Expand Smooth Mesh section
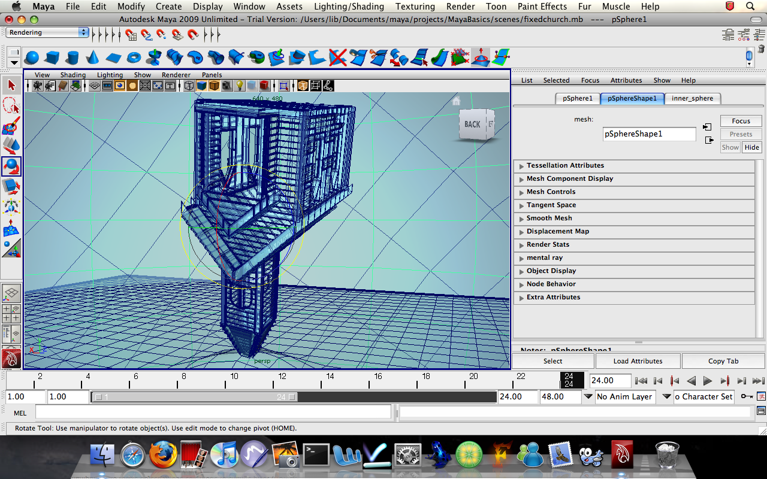The image size is (767, 479). [634, 219]
